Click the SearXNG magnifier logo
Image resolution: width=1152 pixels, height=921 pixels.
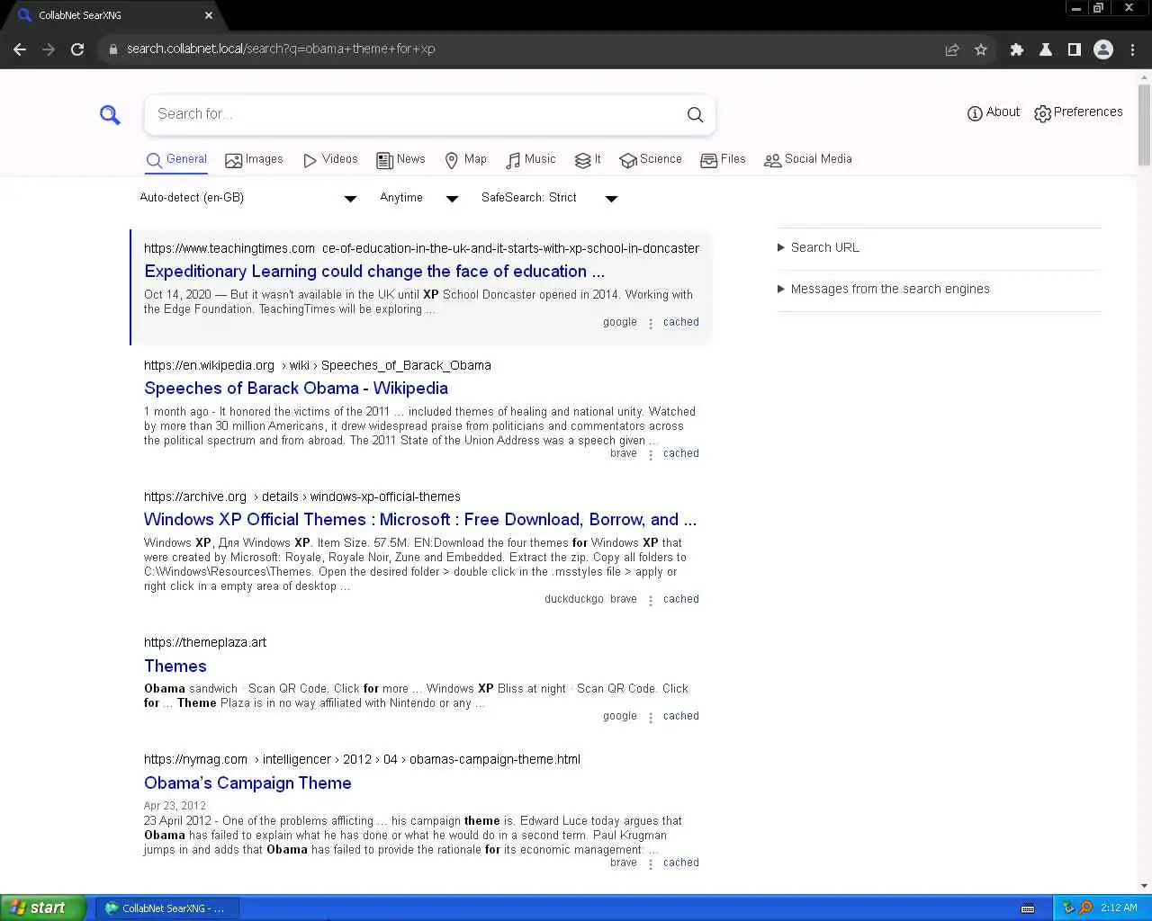click(110, 115)
